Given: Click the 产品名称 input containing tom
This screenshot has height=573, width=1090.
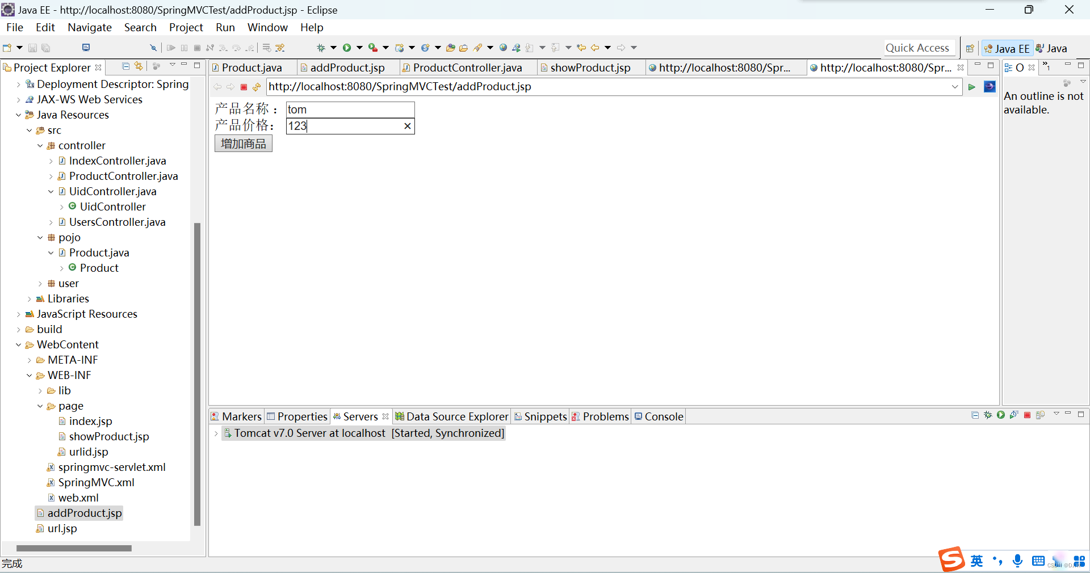Looking at the screenshot, I should [350, 109].
